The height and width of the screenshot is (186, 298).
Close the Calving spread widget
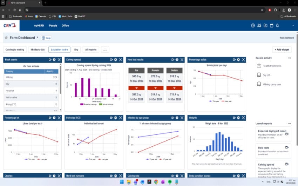(x=121, y=60)
